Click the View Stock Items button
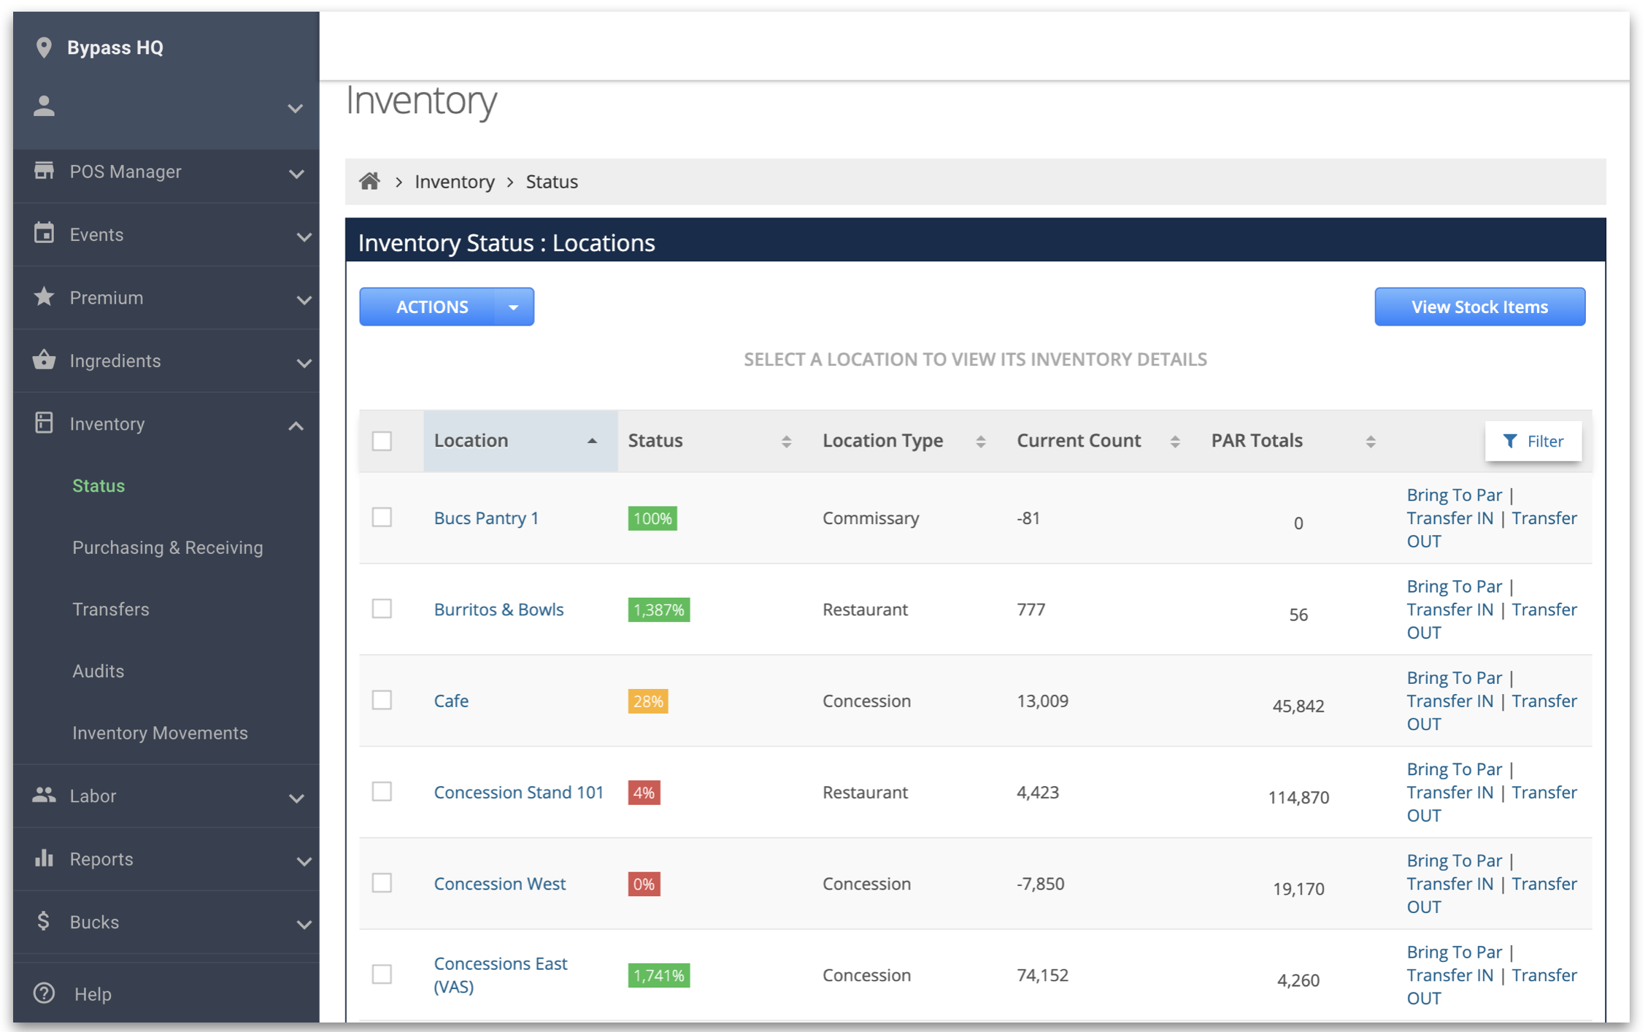Screen dimensions: 1645x1032 1479,307
